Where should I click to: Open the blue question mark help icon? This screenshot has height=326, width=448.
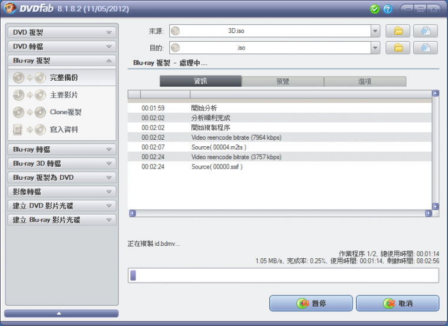click(x=387, y=9)
